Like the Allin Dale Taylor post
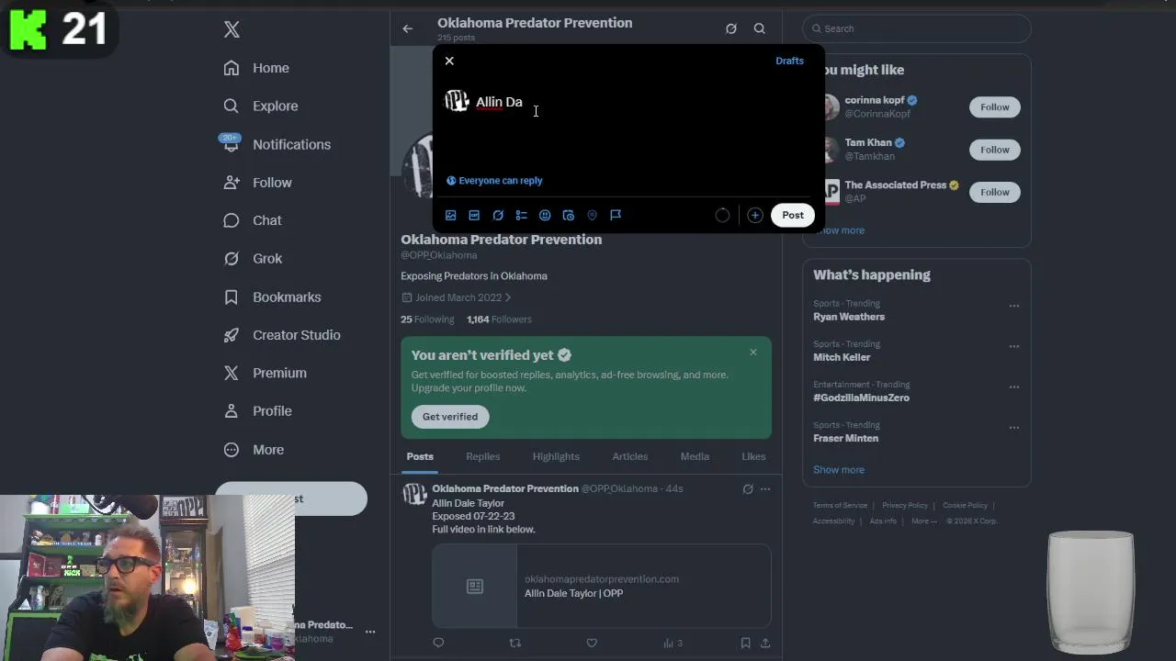This screenshot has height=661, width=1176. click(592, 644)
